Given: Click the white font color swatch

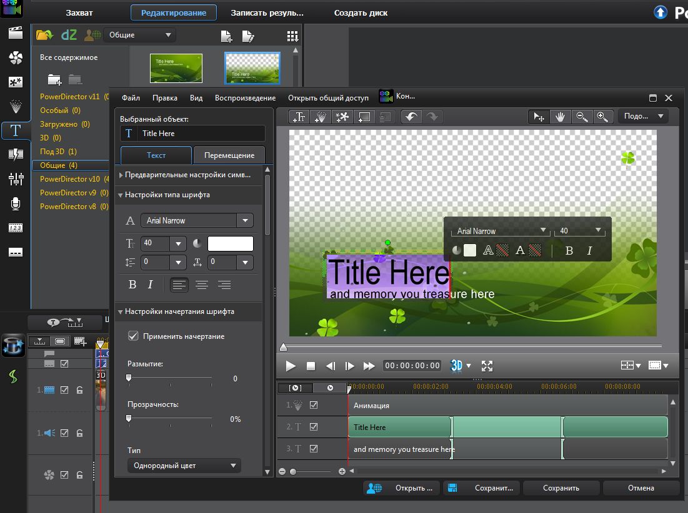Looking at the screenshot, I should click(230, 244).
